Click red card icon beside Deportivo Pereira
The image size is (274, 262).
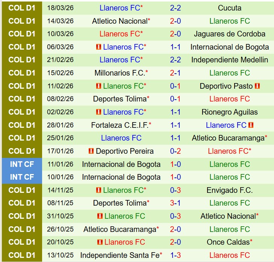click(x=91, y=151)
